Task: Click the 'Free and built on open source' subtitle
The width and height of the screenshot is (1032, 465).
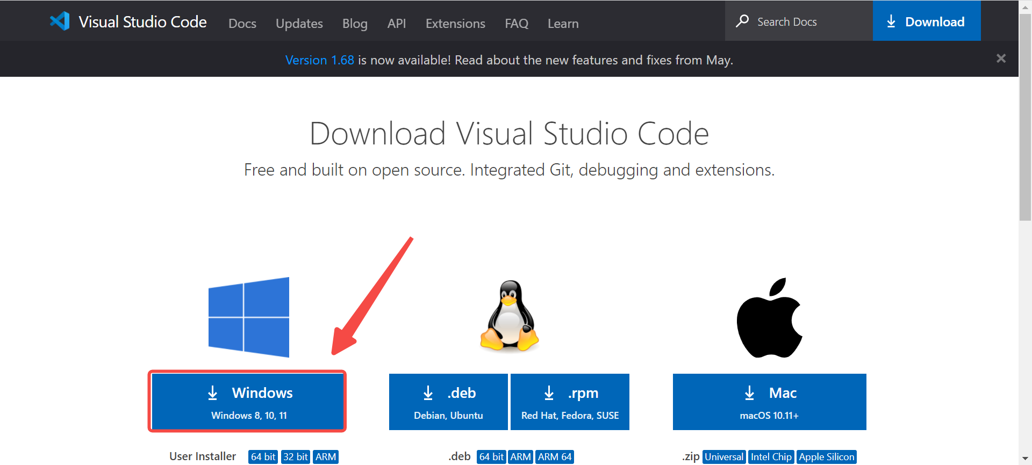Action: coord(510,170)
